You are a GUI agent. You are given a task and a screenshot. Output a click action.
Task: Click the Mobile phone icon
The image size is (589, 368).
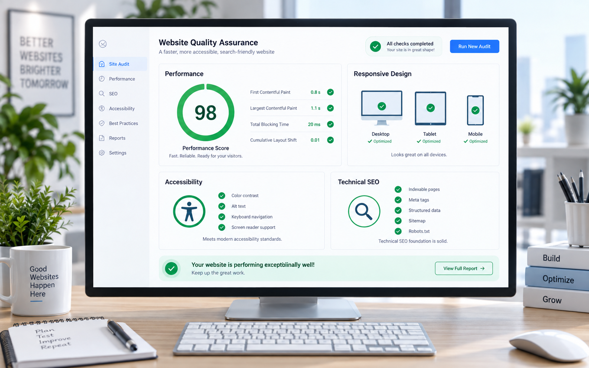coord(475,110)
